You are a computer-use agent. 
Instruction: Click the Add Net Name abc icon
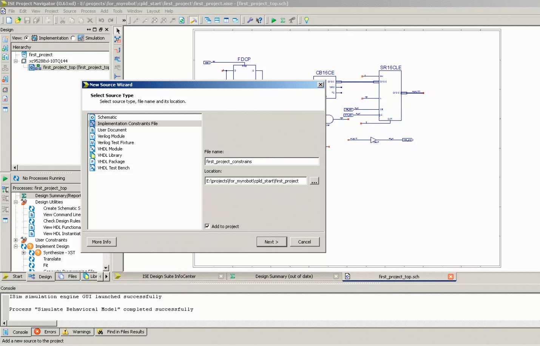(x=117, y=59)
